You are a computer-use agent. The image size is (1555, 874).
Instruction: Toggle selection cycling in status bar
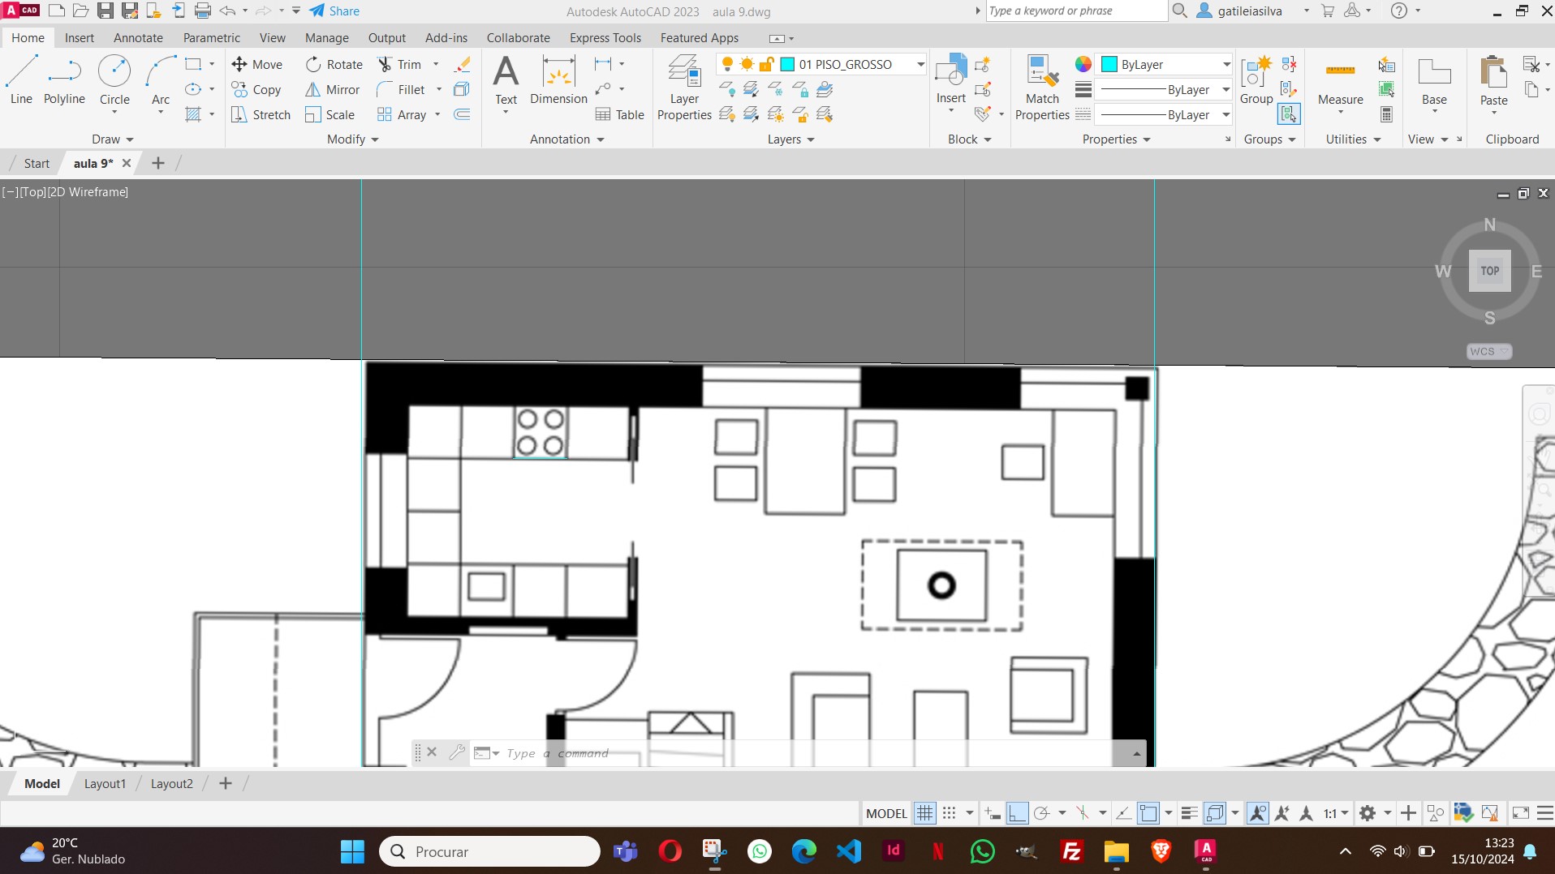click(1215, 812)
